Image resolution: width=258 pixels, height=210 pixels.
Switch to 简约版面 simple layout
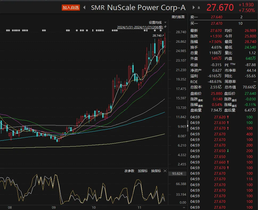(x=178, y=17)
